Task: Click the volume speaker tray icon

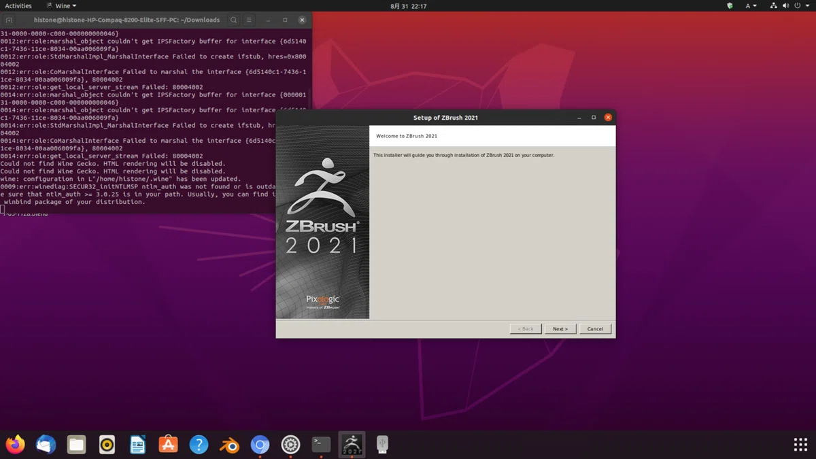Action: (786, 5)
